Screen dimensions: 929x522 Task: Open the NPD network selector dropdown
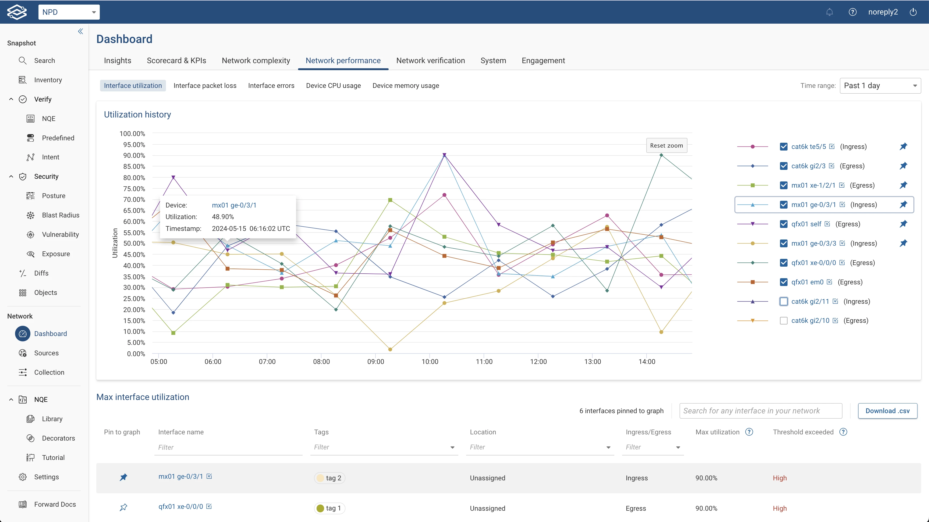point(69,12)
